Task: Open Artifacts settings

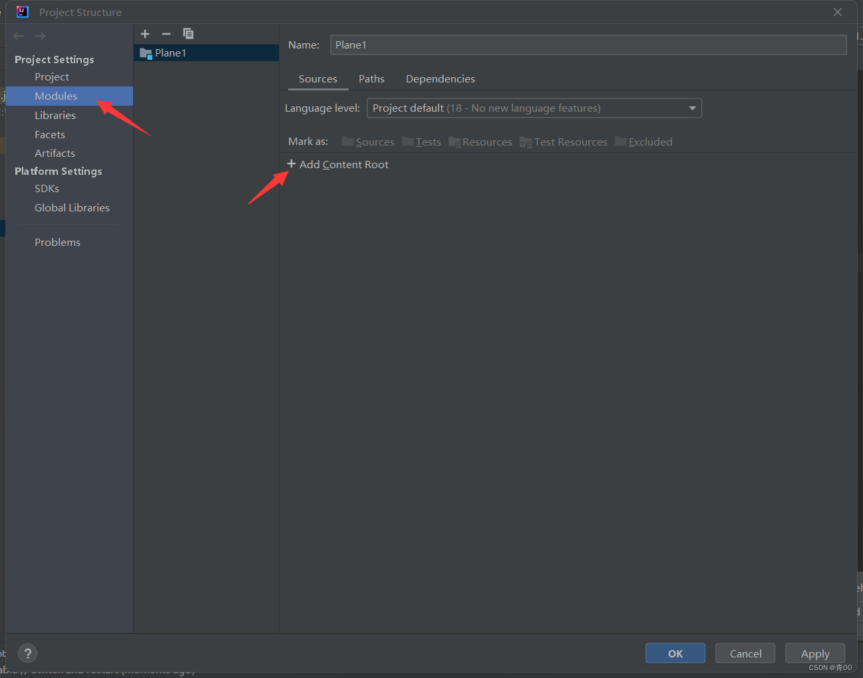Action: [55, 154]
